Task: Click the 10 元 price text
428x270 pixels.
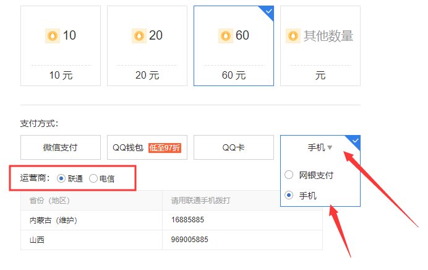Action: [61, 75]
